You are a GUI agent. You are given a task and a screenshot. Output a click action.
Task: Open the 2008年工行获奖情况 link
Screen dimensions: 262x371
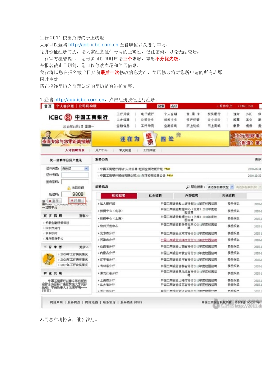tap(74, 259)
